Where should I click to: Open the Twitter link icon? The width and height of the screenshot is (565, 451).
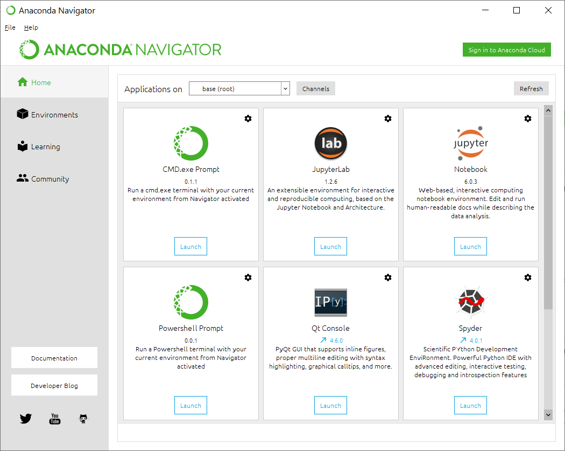26,419
